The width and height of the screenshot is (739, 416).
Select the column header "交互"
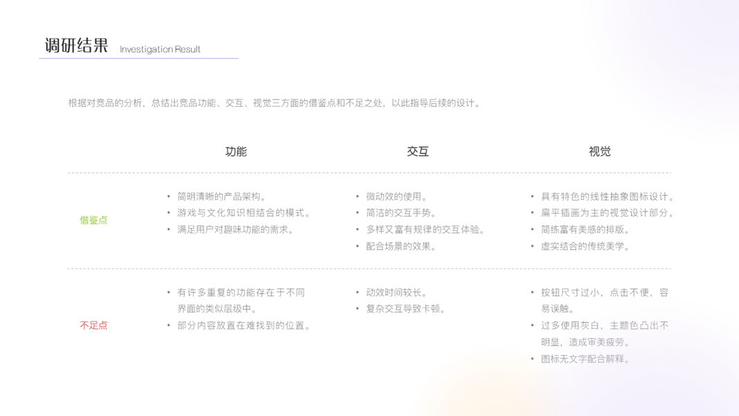(418, 151)
